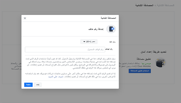The height and width of the screenshot is (103, 181).
Task: Click the blue متابعة continue button
Action: [x=28, y=85]
